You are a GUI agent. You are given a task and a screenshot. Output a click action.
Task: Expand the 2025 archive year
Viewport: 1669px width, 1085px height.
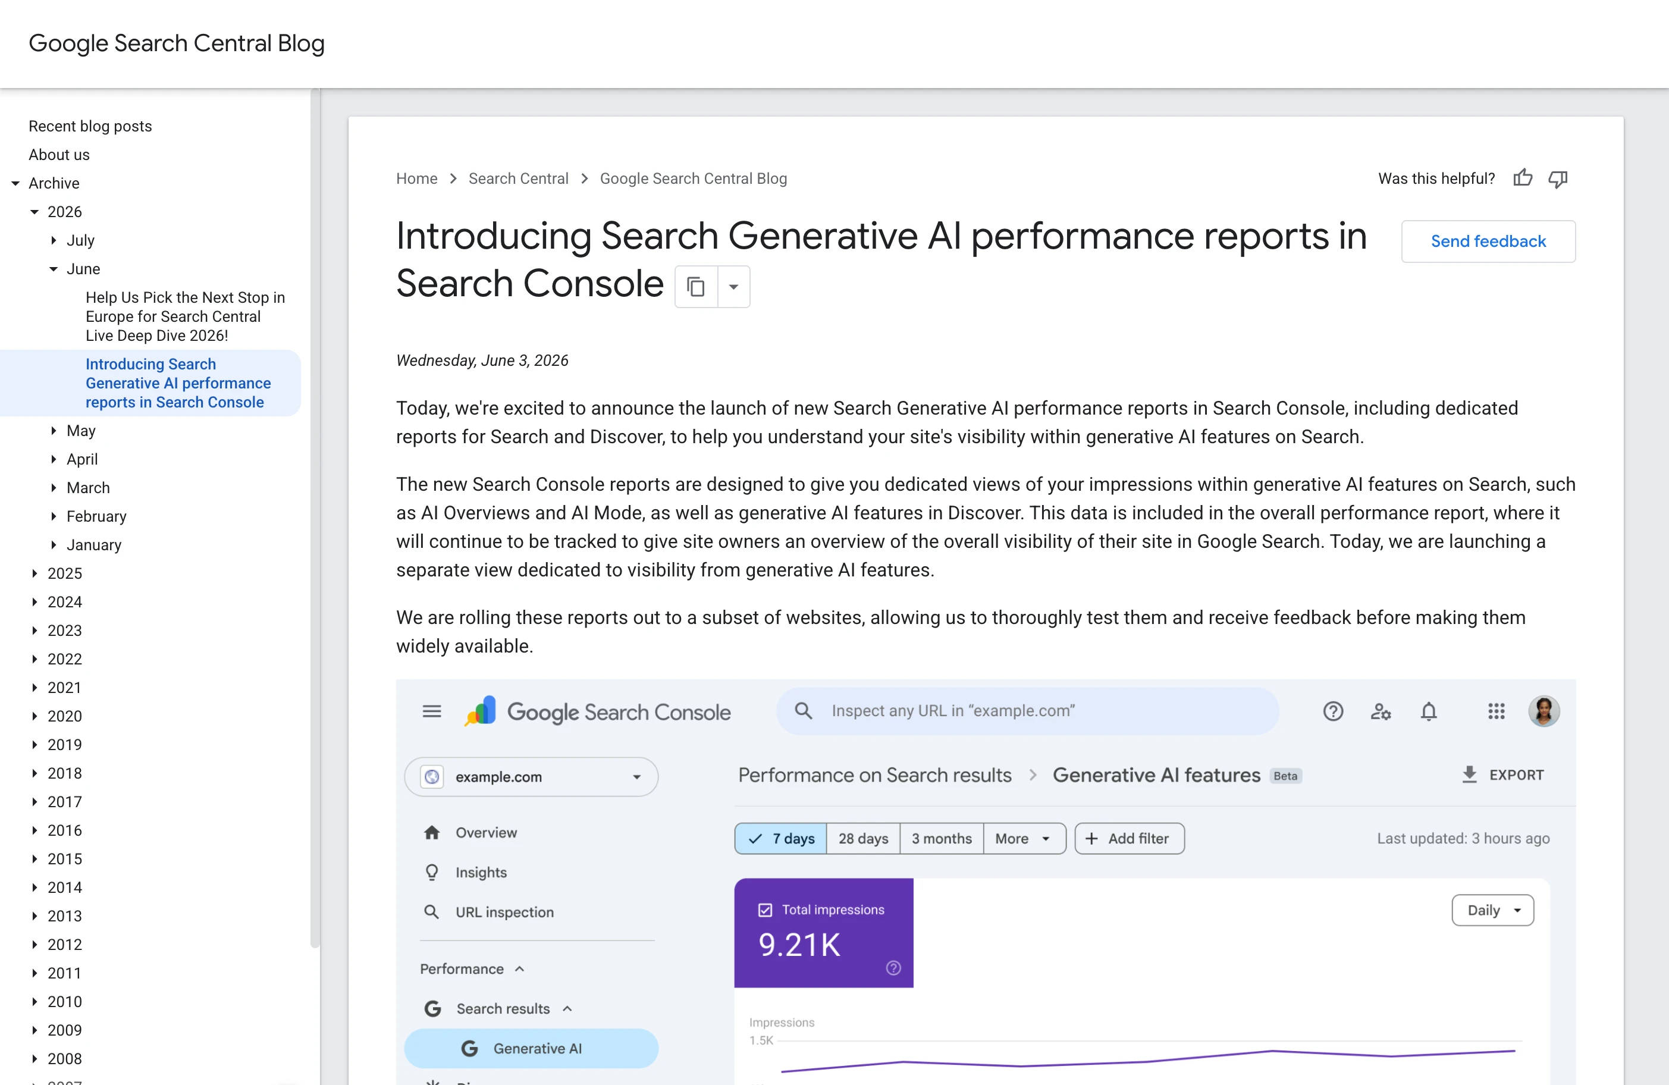coord(34,573)
